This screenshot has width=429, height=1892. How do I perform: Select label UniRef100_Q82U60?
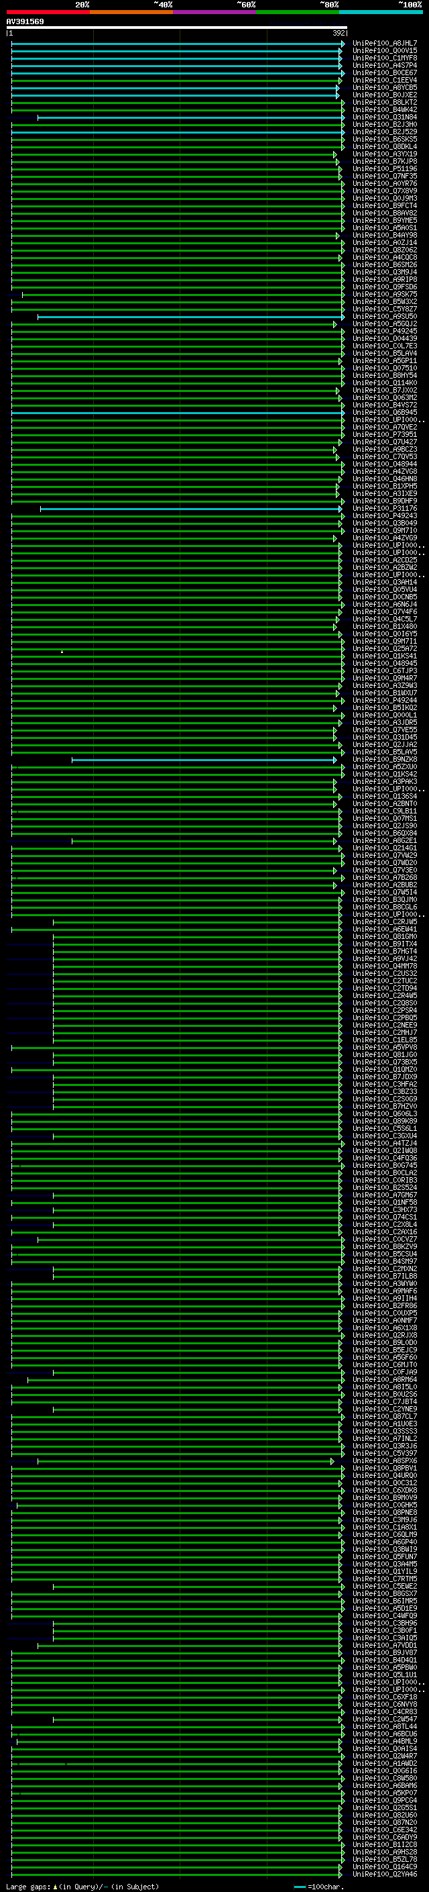tap(384, 1815)
